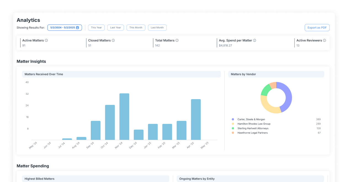Click the "May '25" axis label
Image resolution: width=348 pixels, height=182 pixels.
pos(205,145)
